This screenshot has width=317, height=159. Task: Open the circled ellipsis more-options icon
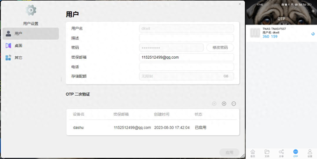233,103
